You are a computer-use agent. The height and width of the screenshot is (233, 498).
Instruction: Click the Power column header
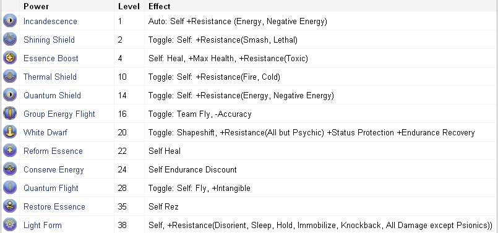[36, 6]
